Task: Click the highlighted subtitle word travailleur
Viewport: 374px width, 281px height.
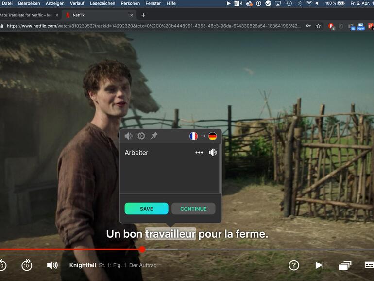Action: point(170,234)
